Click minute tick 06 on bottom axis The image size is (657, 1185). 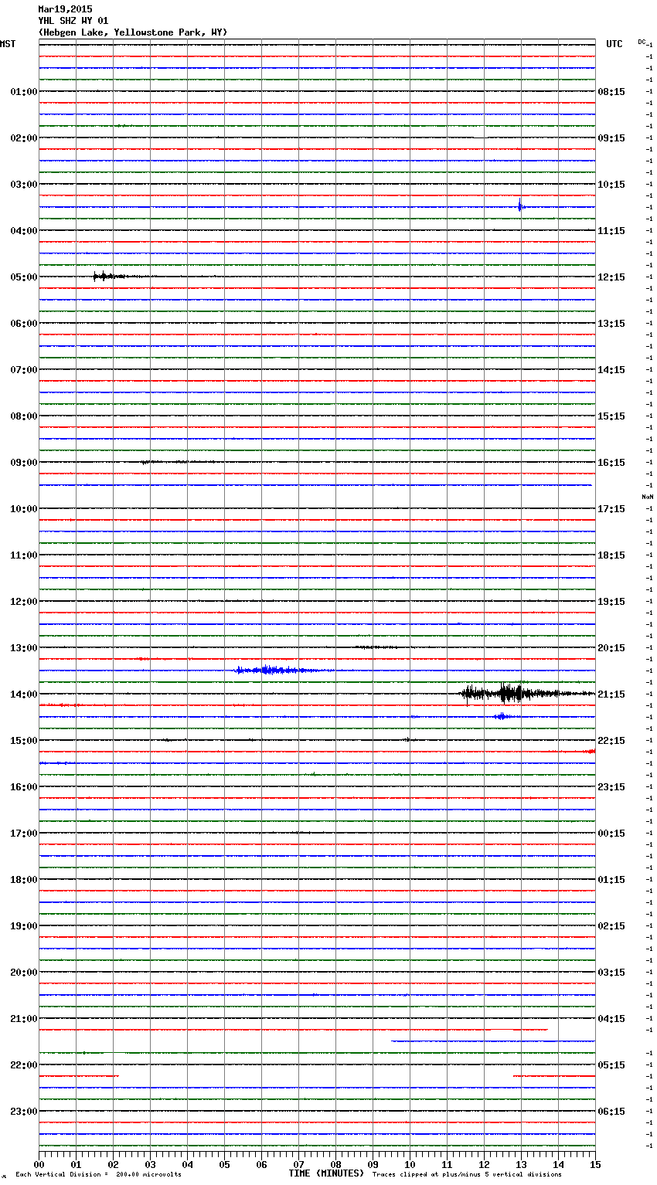point(261,1164)
